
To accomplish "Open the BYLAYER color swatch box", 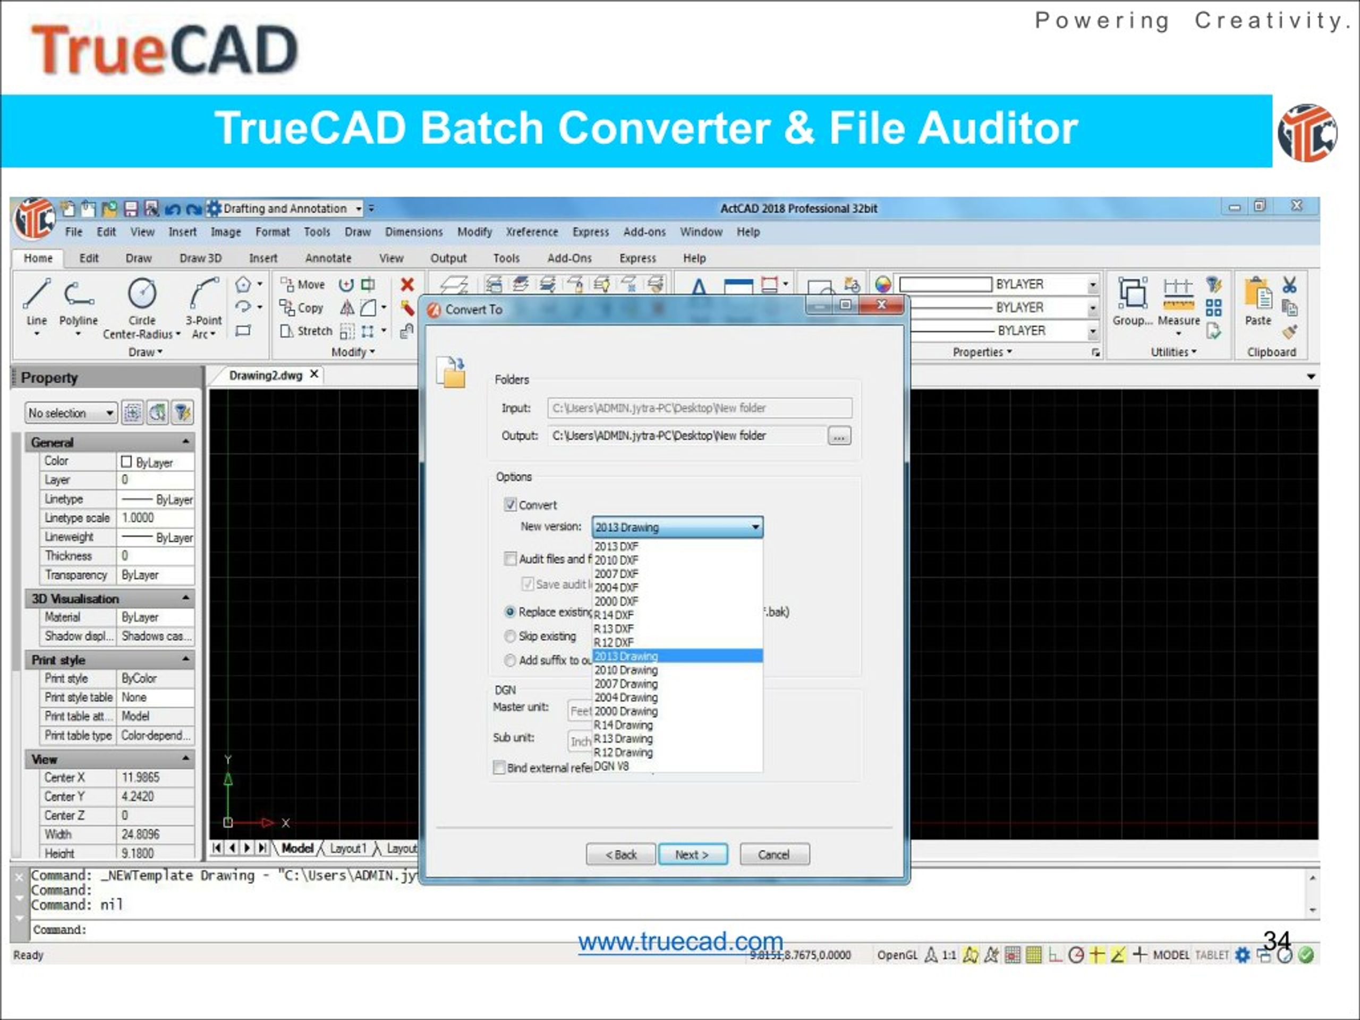I will [946, 284].
